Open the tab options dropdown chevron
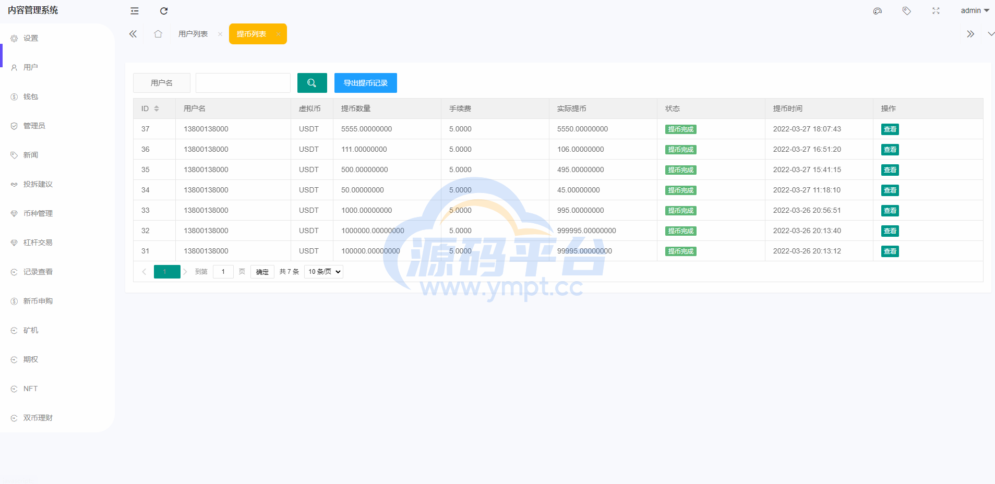 tap(991, 34)
